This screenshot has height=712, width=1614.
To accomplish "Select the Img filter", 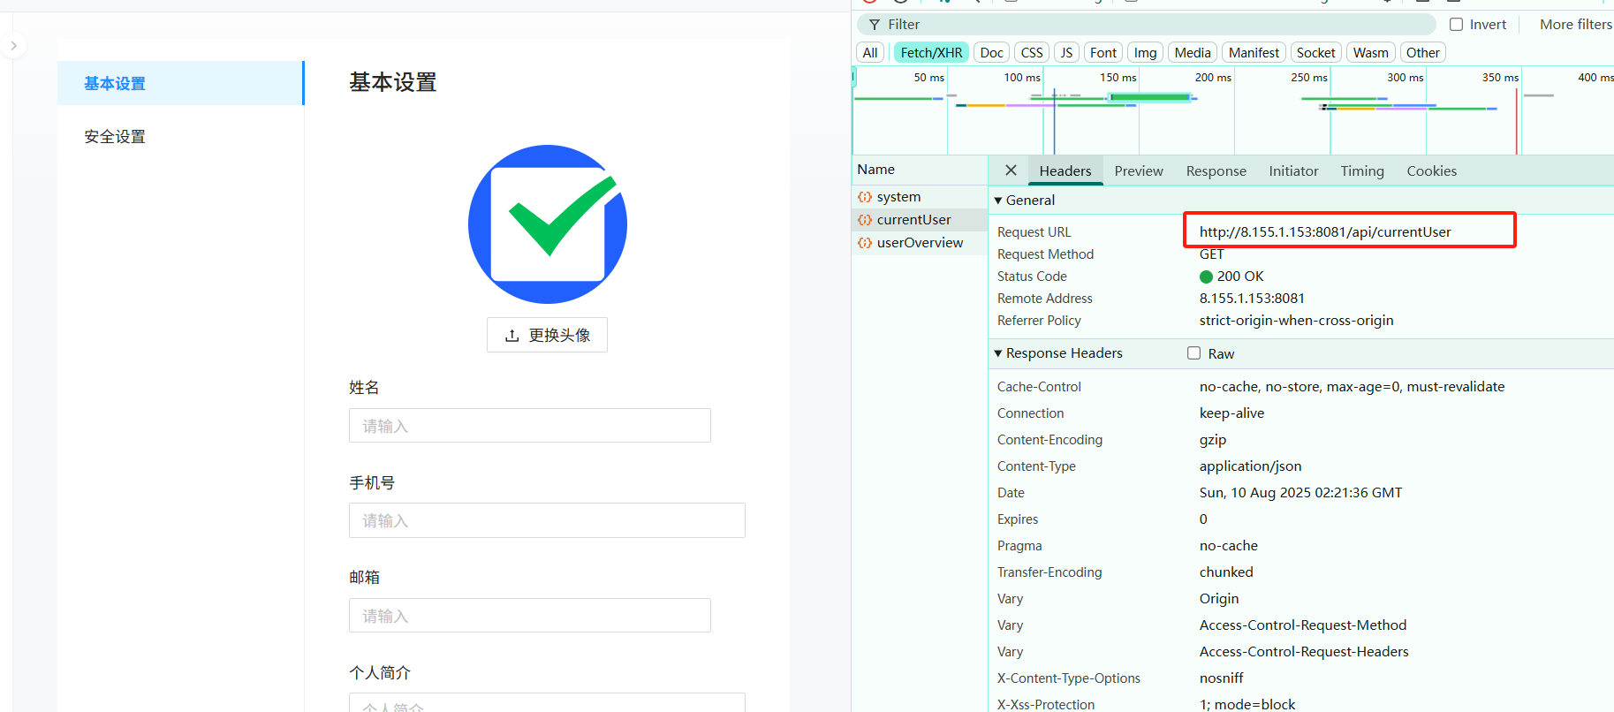I will (1145, 53).
